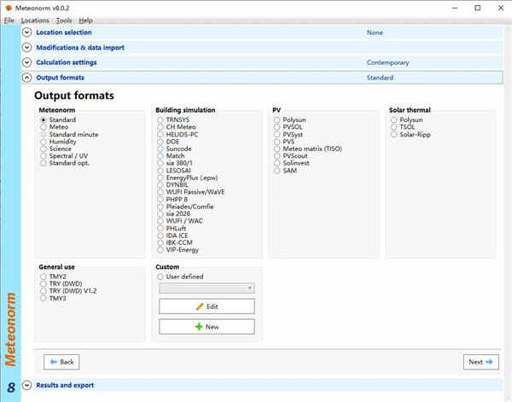The height and width of the screenshot is (402, 512).
Task: Select the Match format
Action: pyautogui.click(x=171, y=156)
